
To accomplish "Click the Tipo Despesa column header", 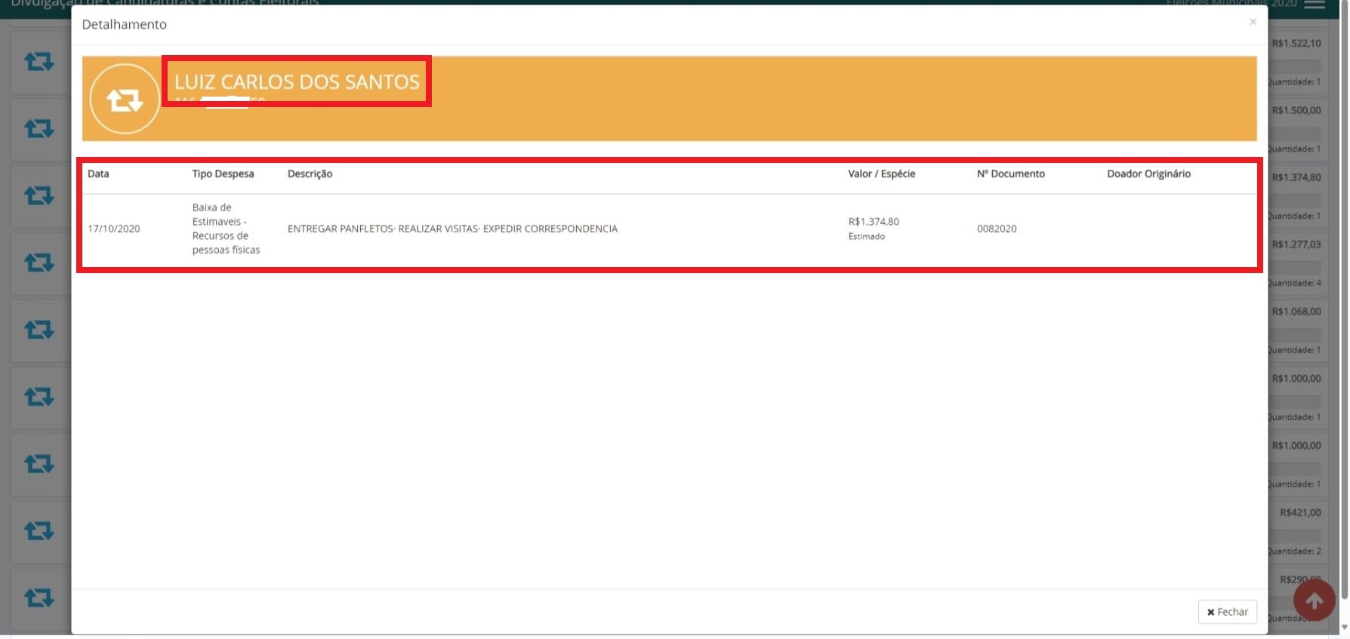I will coord(223,174).
